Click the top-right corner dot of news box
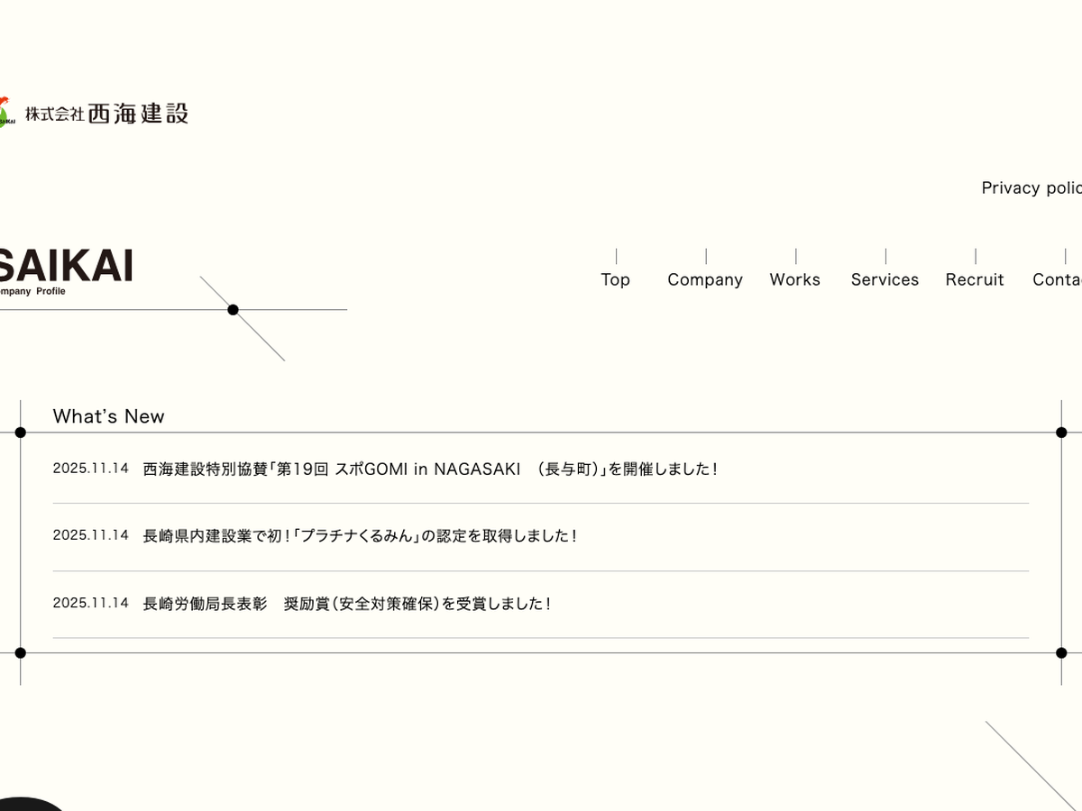1082x811 pixels. (x=1061, y=433)
